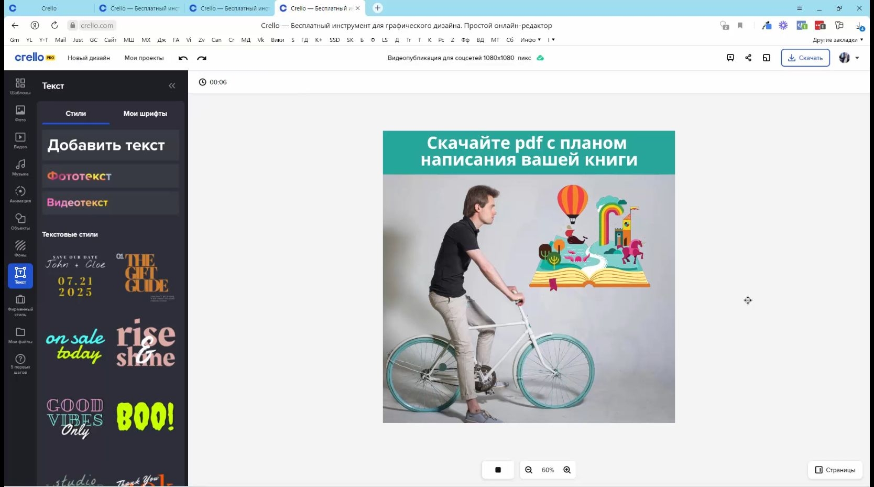Click the Видеотекст button
The image size is (874, 487).
111,202
